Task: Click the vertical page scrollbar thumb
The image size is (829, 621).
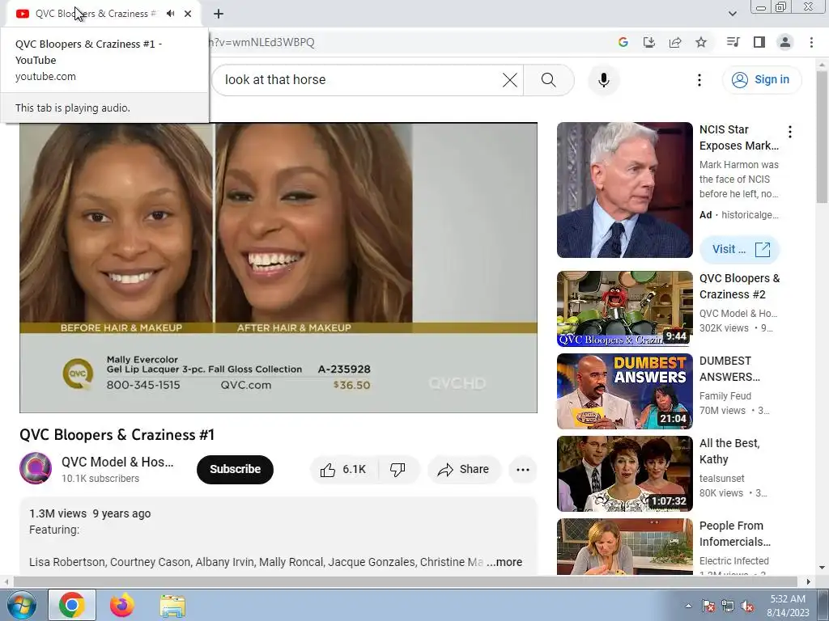Action: 822,136
